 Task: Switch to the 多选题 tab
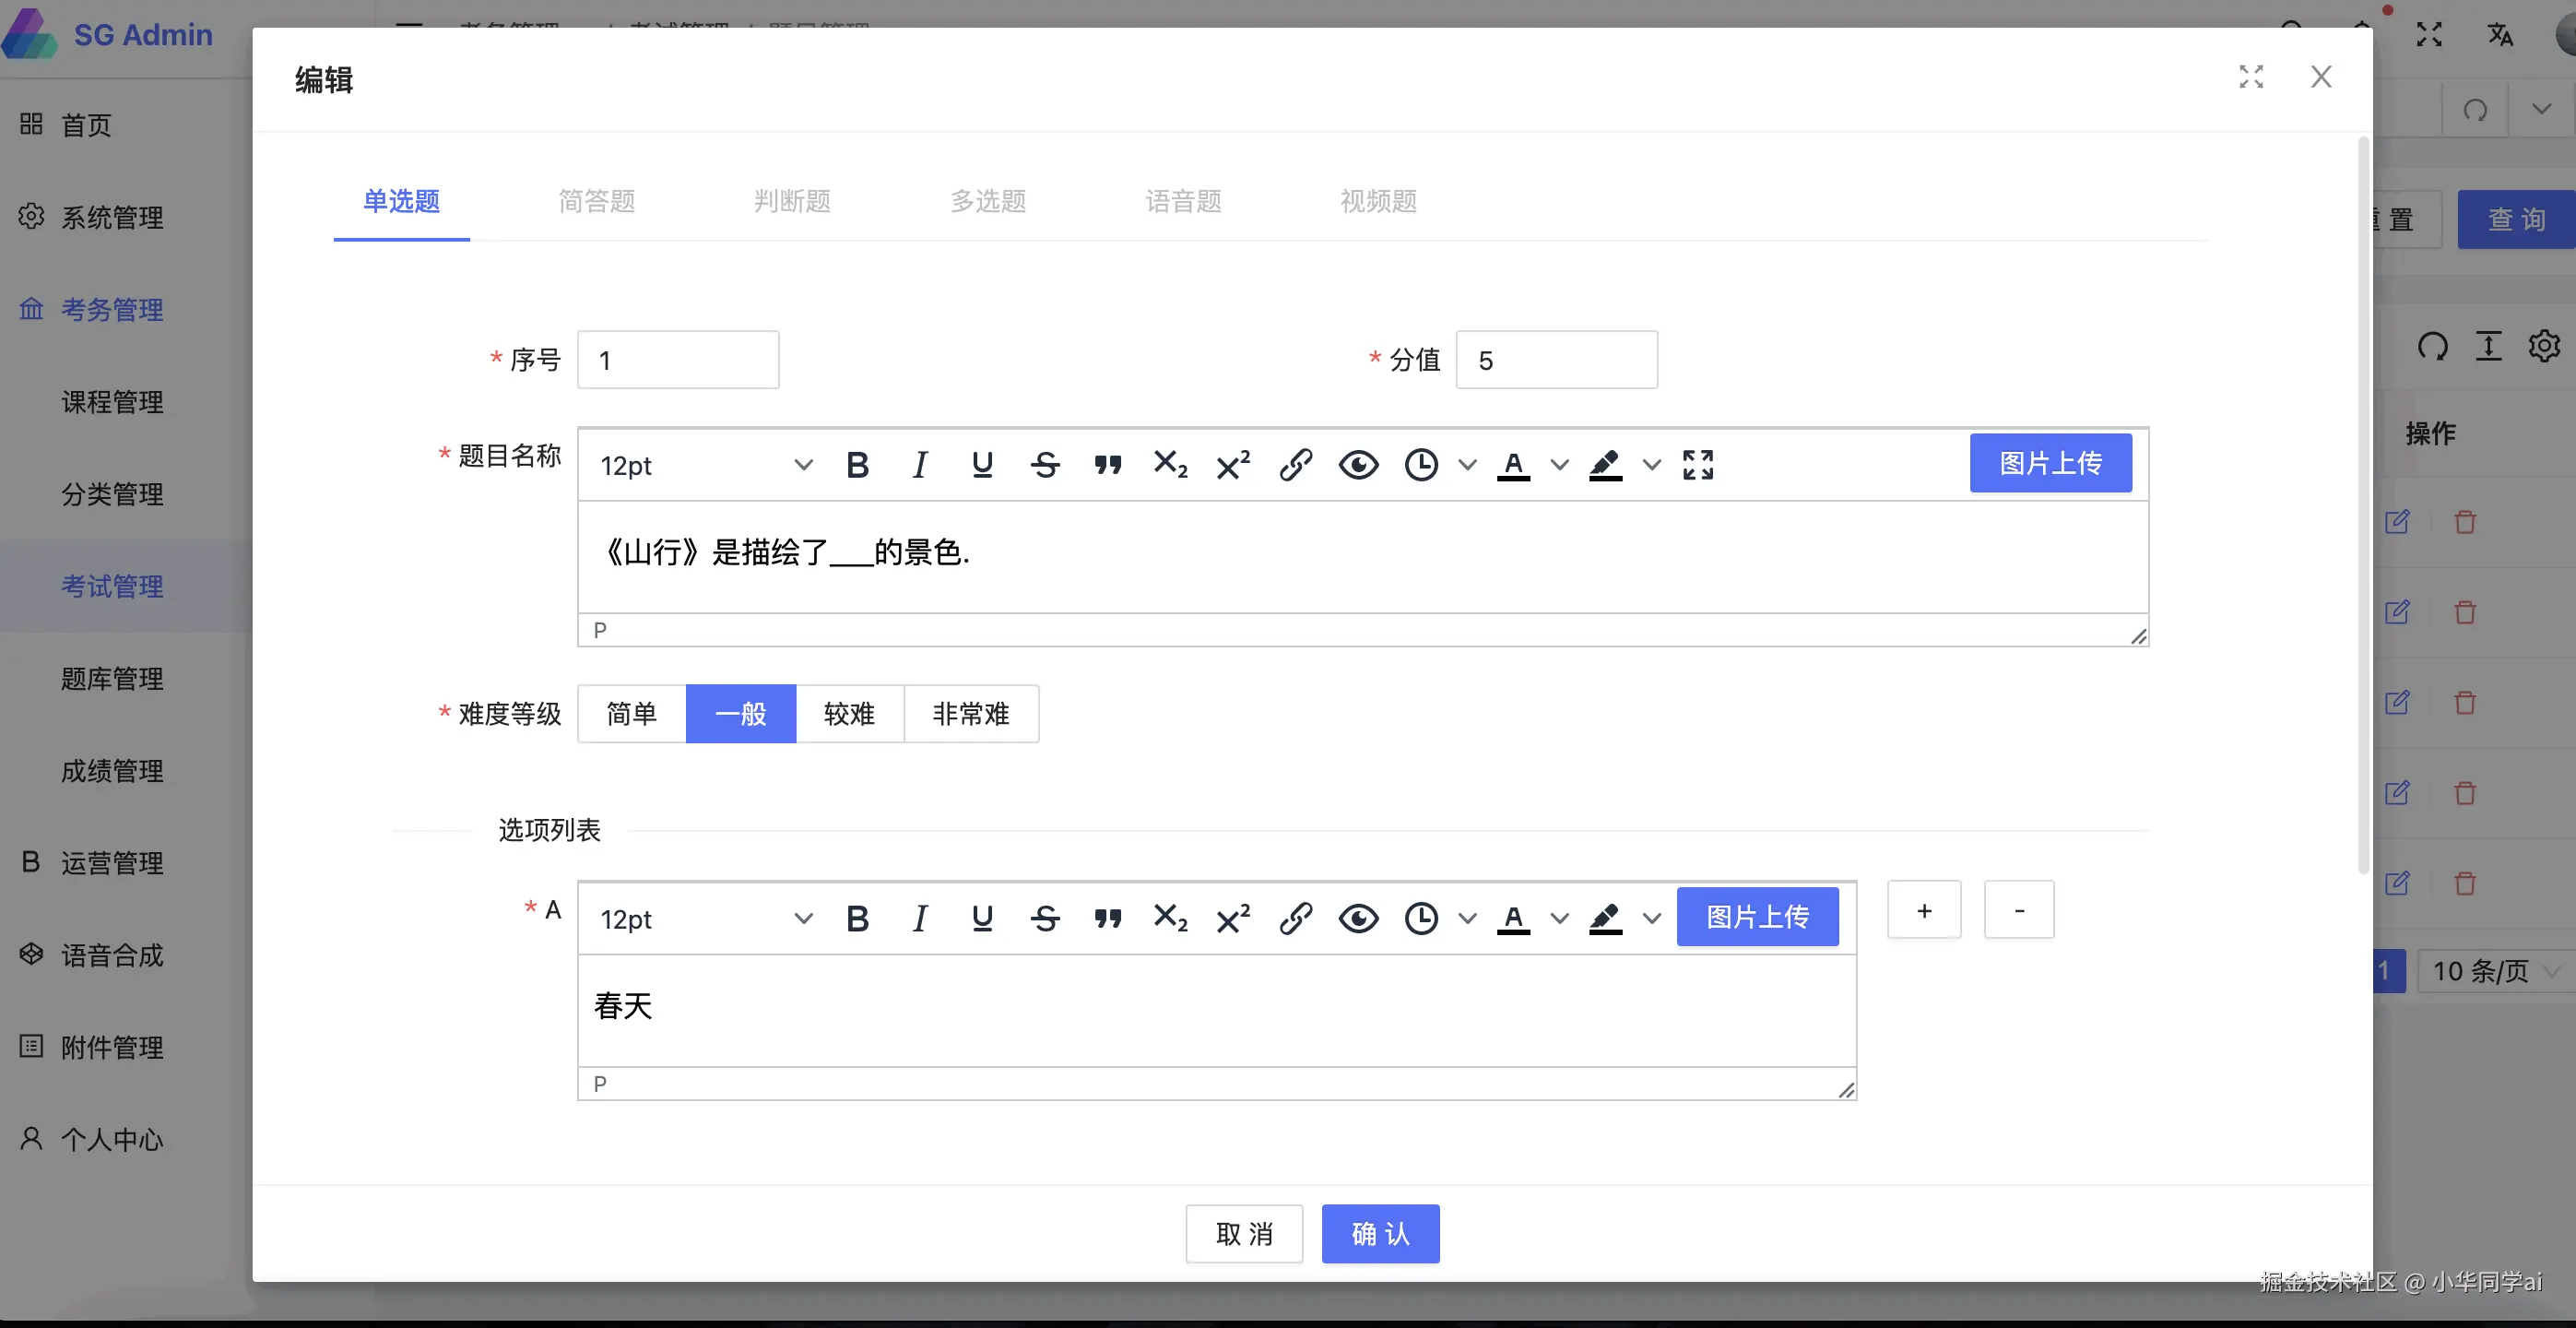pyautogui.click(x=987, y=201)
